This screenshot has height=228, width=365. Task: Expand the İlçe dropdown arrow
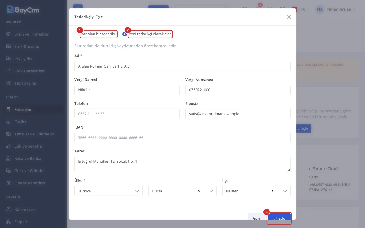[x=285, y=191]
